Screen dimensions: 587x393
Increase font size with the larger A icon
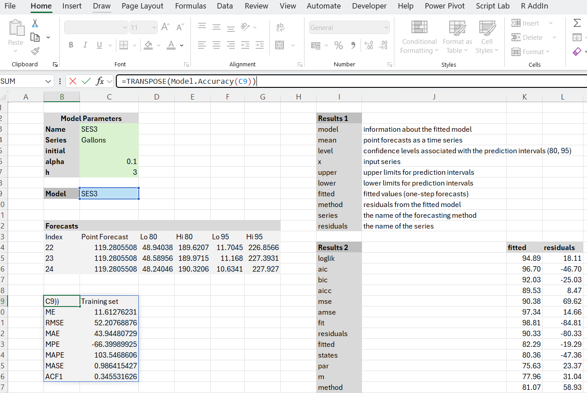166,27
